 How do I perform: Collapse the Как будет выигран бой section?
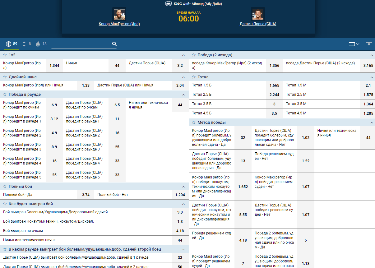(x=183, y=204)
